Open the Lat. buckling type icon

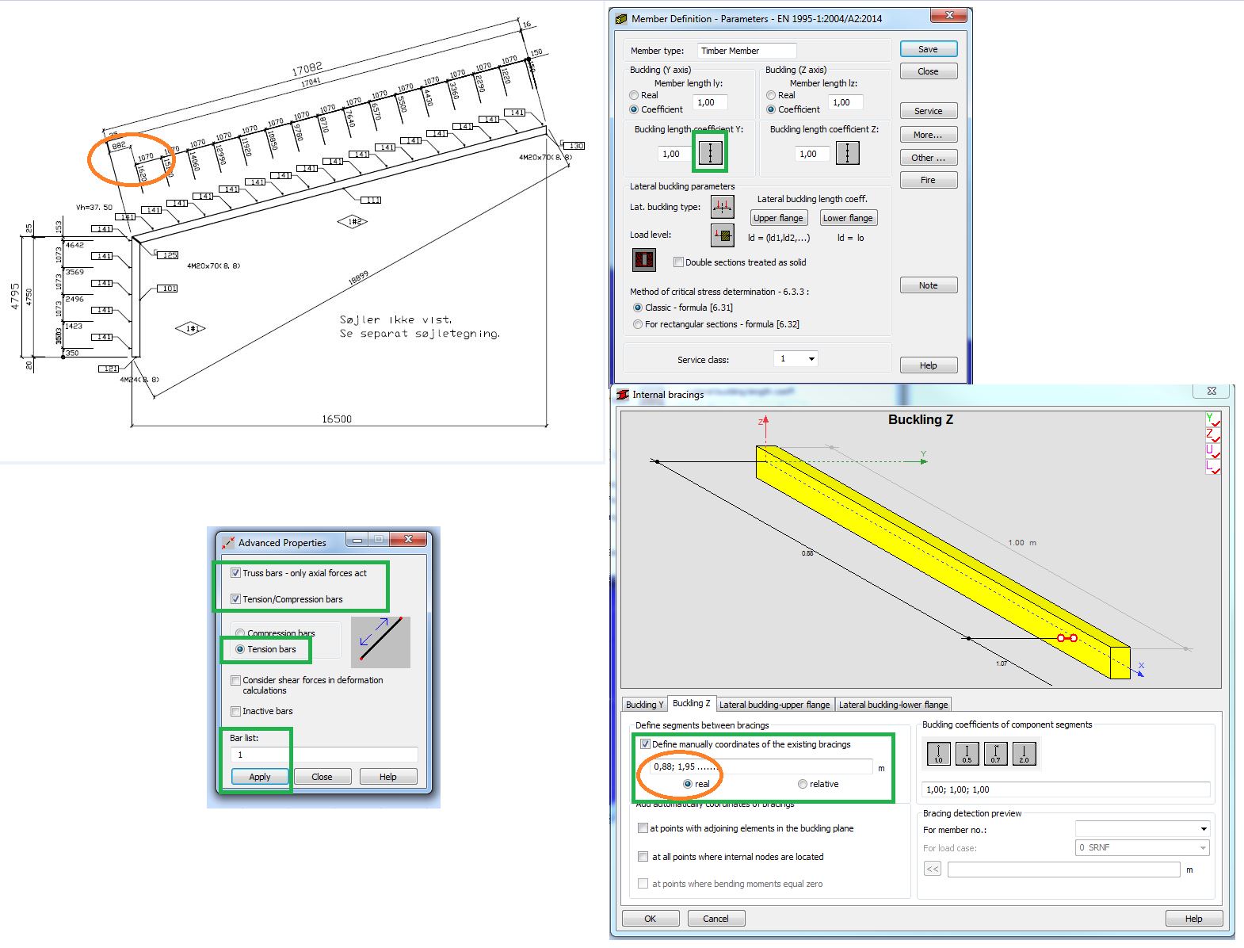point(722,207)
